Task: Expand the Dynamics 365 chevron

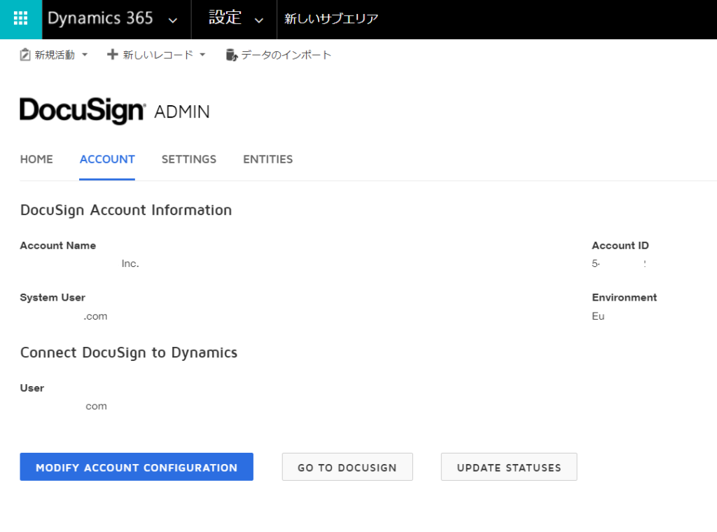Action: (x=173, y=20)
